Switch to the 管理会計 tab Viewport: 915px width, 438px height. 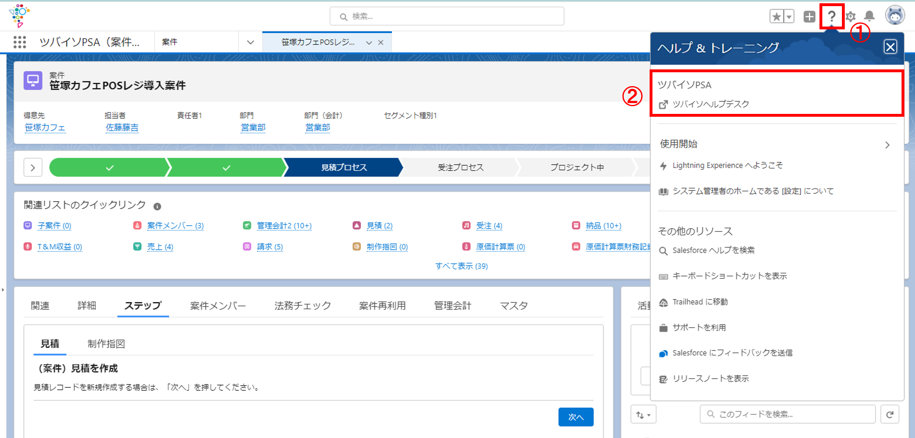click(452, 305)
